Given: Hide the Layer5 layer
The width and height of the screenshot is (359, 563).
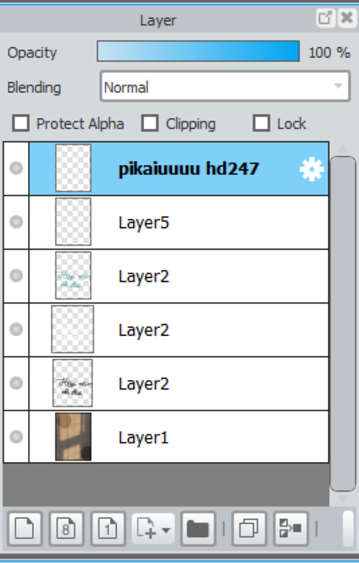Looking at the screenshot, I should [x=16, y=222].
